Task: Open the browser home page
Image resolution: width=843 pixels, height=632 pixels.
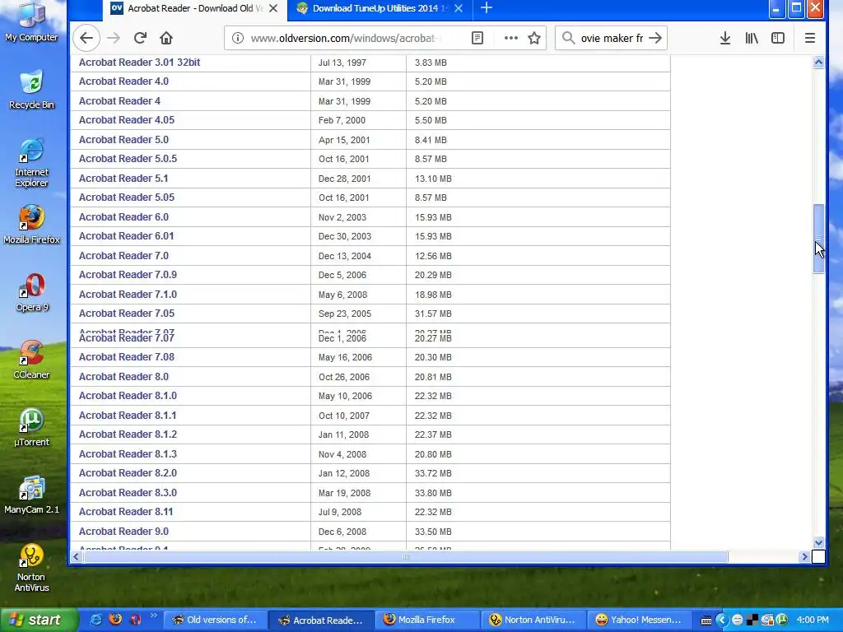Action: 166,38
